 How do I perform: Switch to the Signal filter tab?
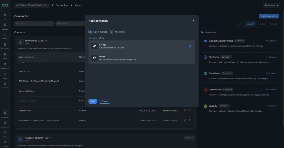pos(250,24)
